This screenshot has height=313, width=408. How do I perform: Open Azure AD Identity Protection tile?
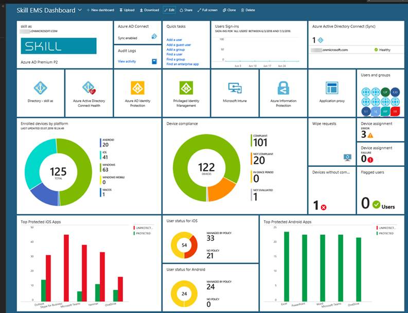[x=137, y=88]
